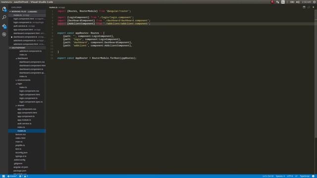
Task: Change file encoding via UTF-8
Action: [290, 176]
